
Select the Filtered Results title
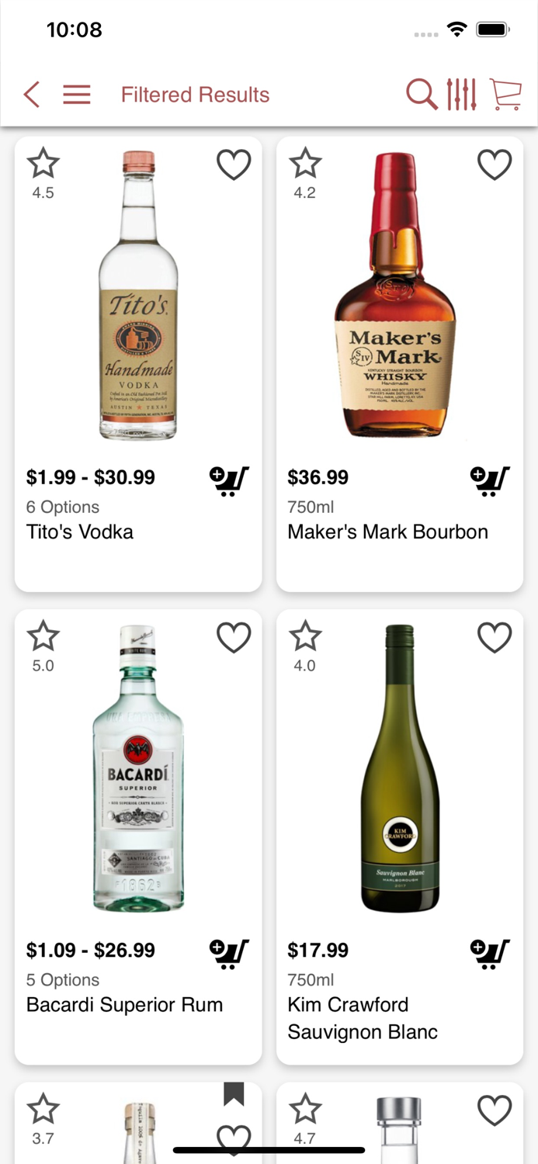pyautogui.click(x=195, y=94)
